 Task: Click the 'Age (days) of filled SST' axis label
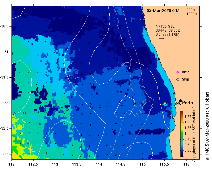194,134
